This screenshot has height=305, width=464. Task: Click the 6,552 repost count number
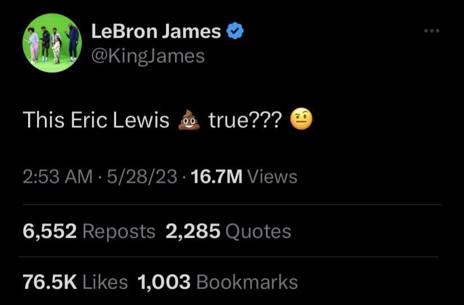(x=49, y=231)
